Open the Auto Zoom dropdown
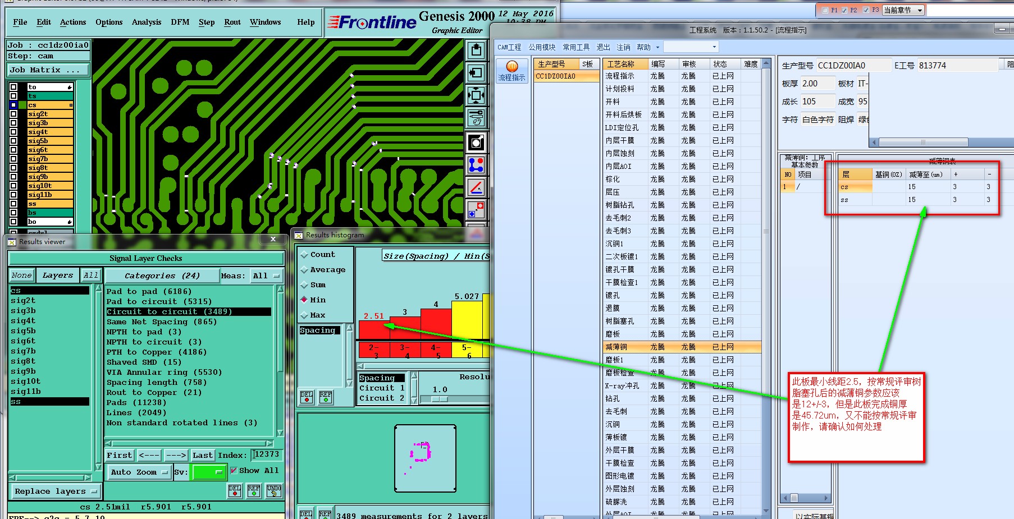Image resolution: width=1014 pixels, height=519 pixels. coord(139,472)
